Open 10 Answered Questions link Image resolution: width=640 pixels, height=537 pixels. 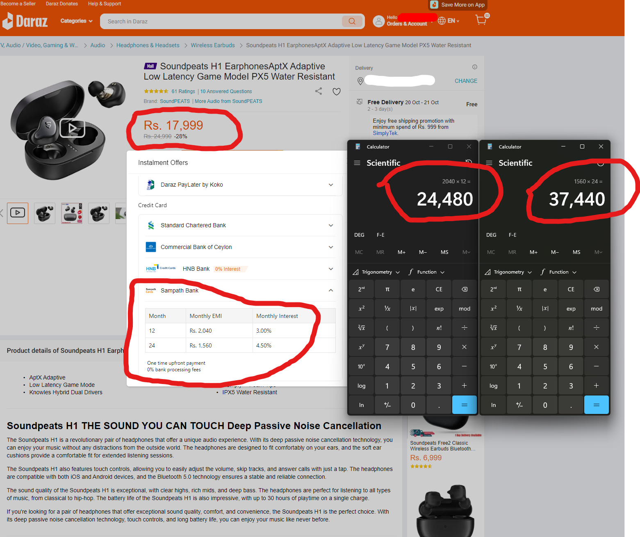226,91
